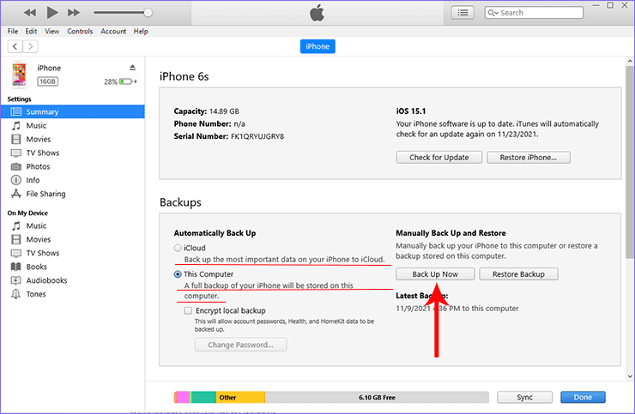Screen dimensions: 635x414
Task: Click Check for Update button
Action: click(439, 158)
